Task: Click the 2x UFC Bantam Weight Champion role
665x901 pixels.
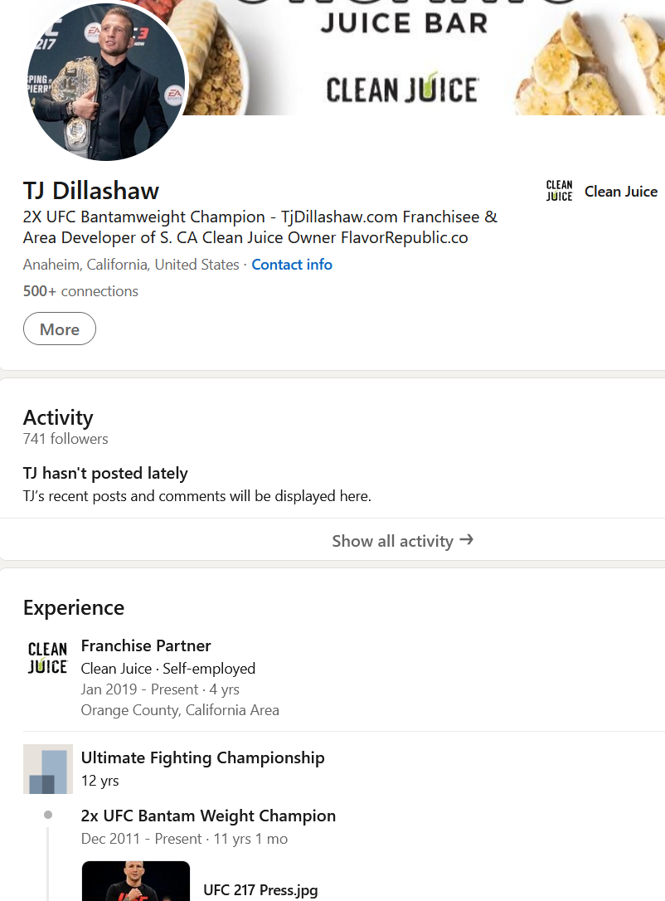Action: [x=208, y=816]
